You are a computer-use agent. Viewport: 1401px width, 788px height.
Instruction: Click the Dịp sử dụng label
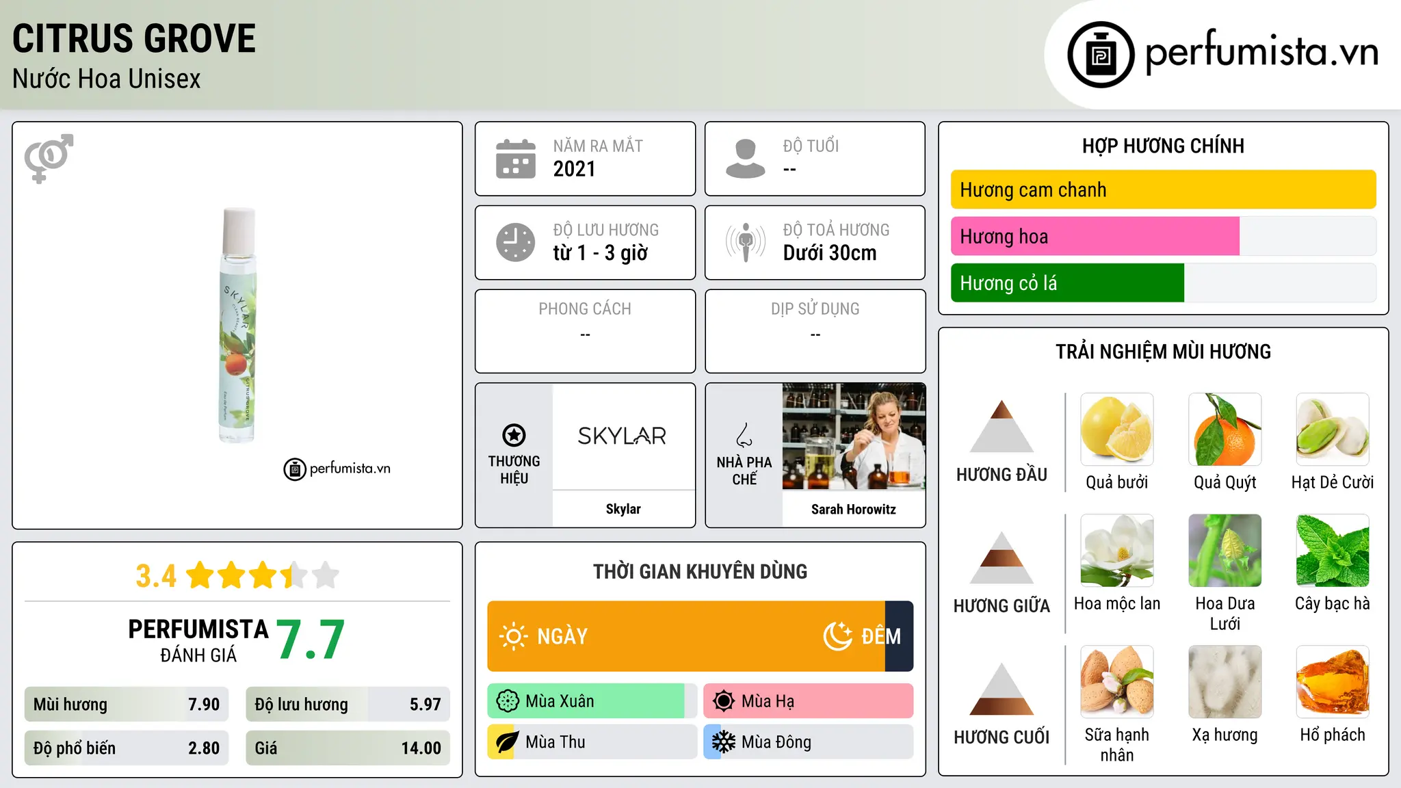pos(815,309)
